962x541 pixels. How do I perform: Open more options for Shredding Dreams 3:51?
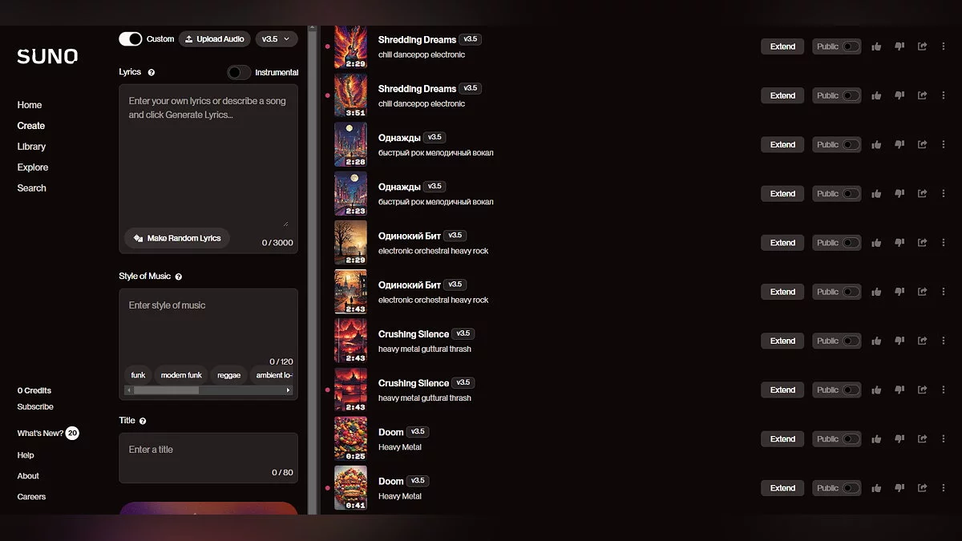(943, 95)
